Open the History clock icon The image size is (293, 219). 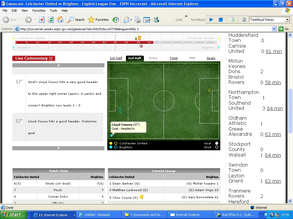[116, 20]
